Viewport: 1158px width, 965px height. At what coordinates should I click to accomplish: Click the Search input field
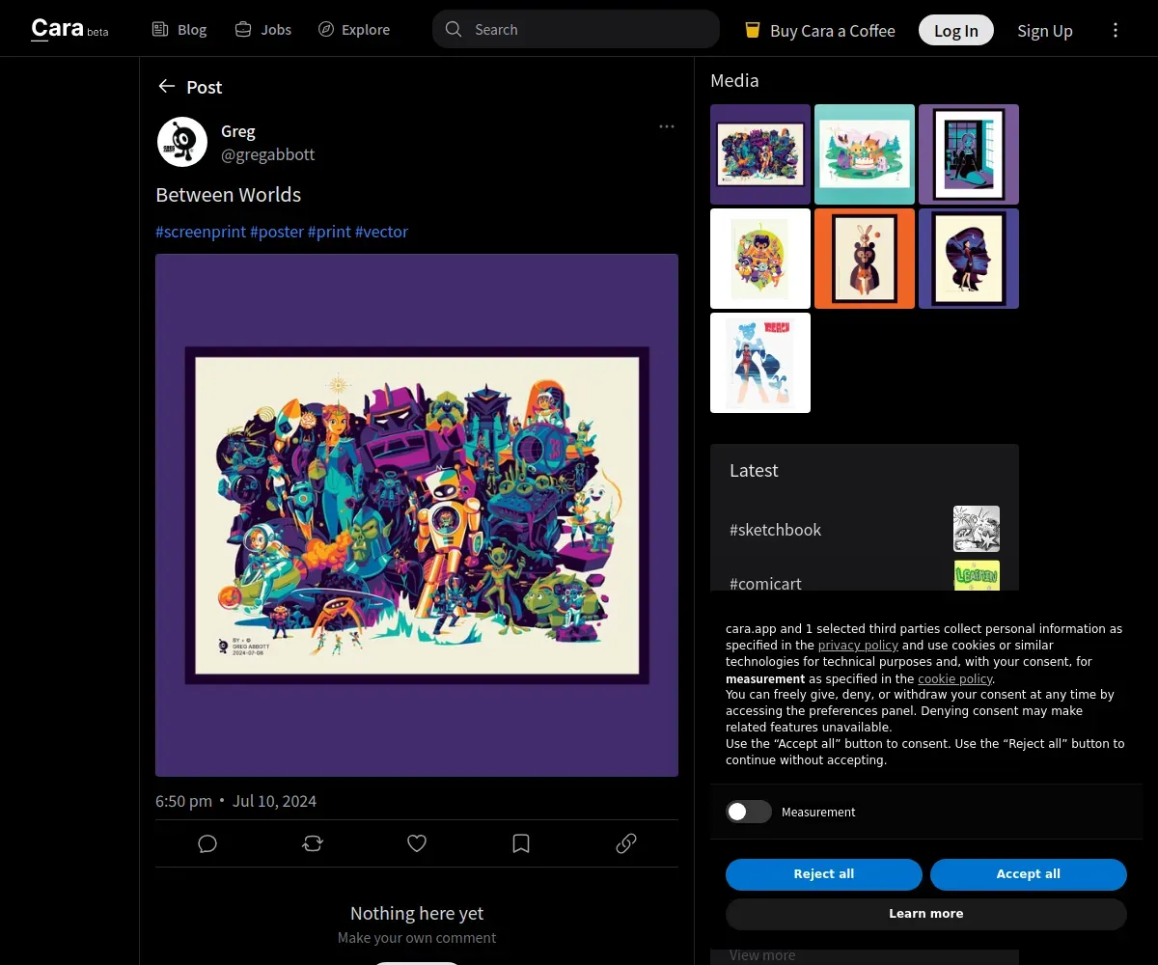[576, 29]
